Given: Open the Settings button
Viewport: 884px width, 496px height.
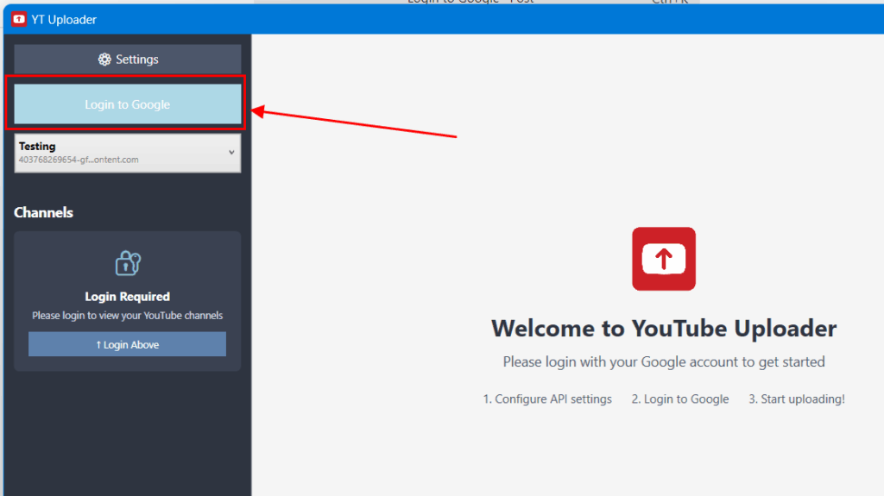Looking at the screenshot, I should [128, 60].
